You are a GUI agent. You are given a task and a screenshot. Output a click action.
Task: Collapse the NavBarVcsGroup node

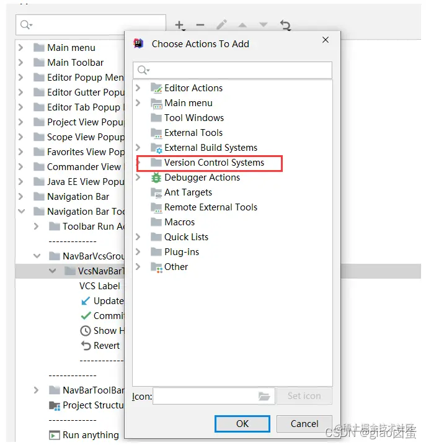click(x=37, y=256)
